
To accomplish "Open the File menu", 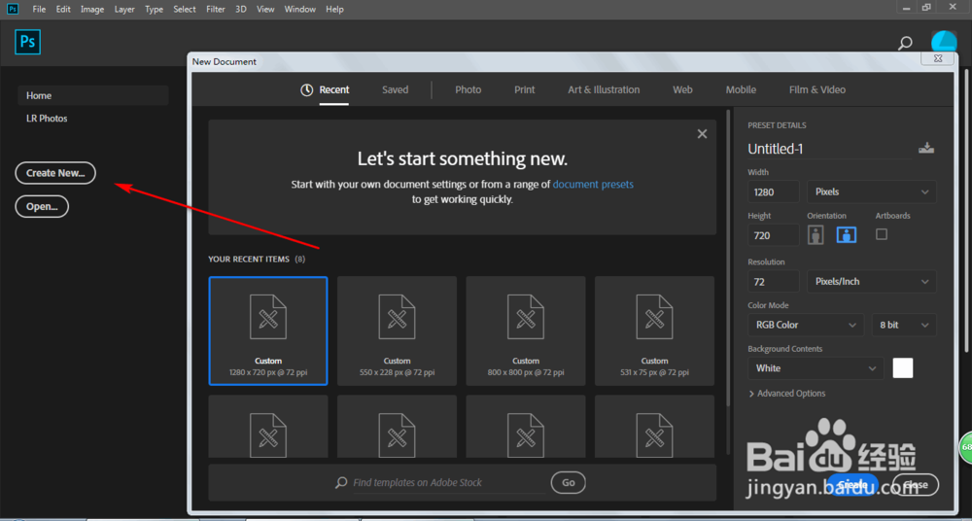I will click(x=39, y=10).
